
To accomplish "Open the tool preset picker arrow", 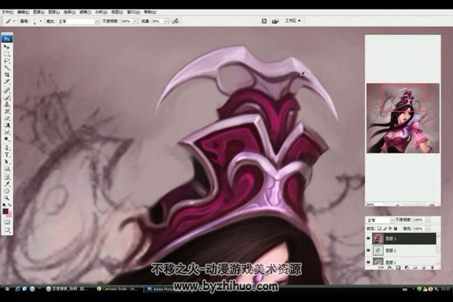I will [x=14, y=21].
